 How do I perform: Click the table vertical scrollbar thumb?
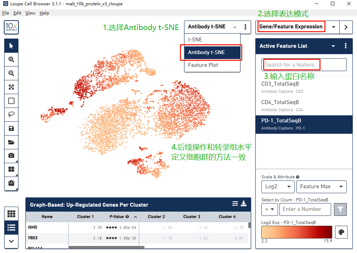(x=250, y=225)
